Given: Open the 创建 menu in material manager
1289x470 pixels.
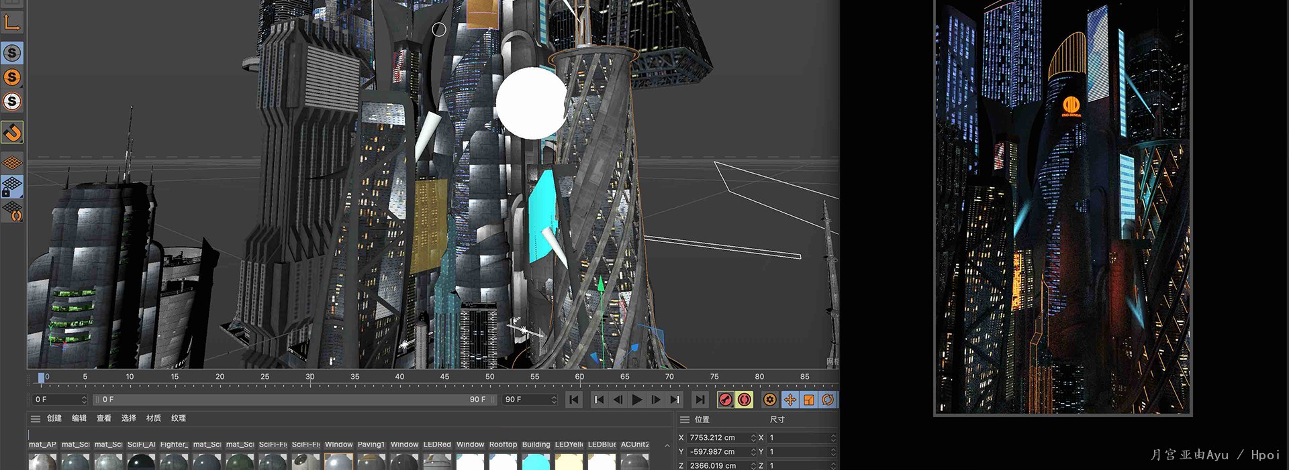Looking at the screenshot, I should pos(54,418).
